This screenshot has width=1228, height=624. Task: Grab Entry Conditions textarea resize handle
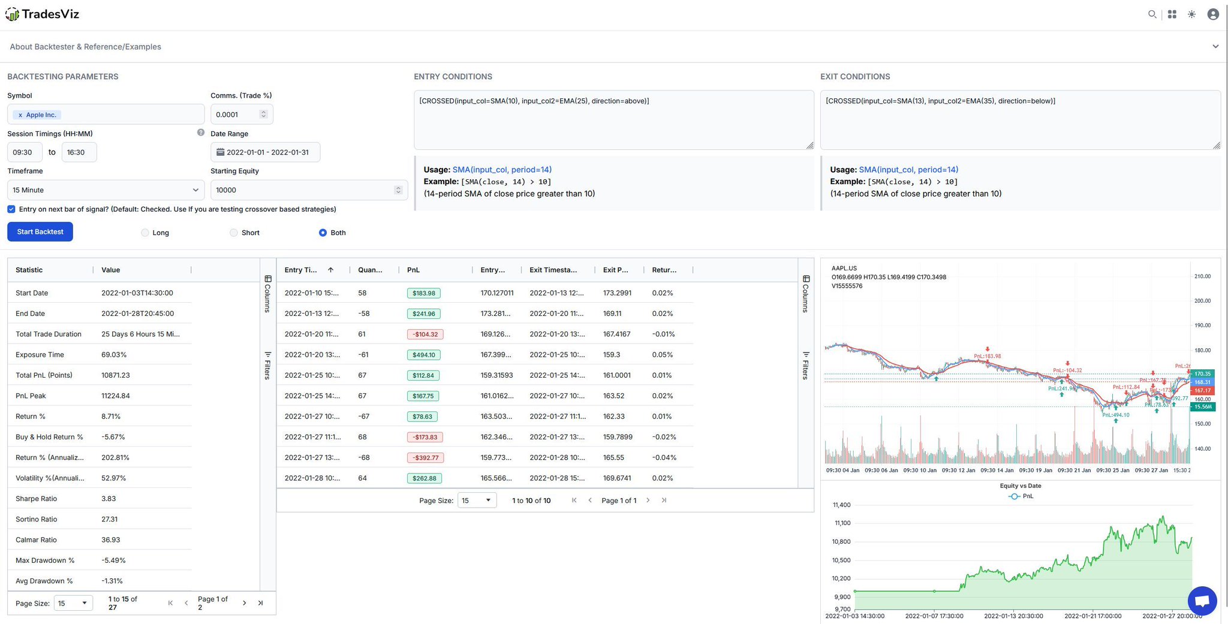[x=809, y=146]
